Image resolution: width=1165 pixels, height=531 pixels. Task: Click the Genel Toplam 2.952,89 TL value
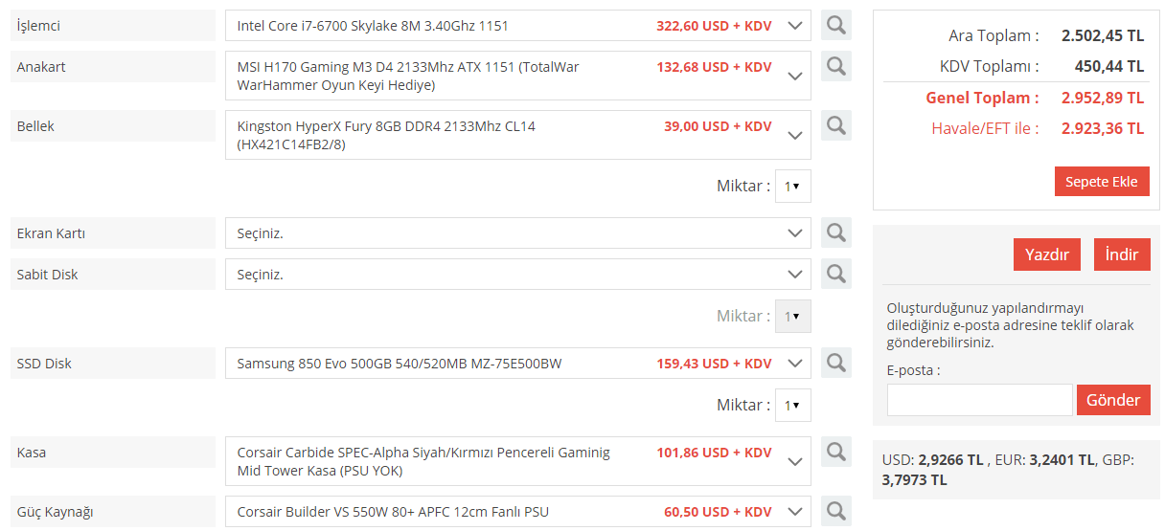[1103, 98]
